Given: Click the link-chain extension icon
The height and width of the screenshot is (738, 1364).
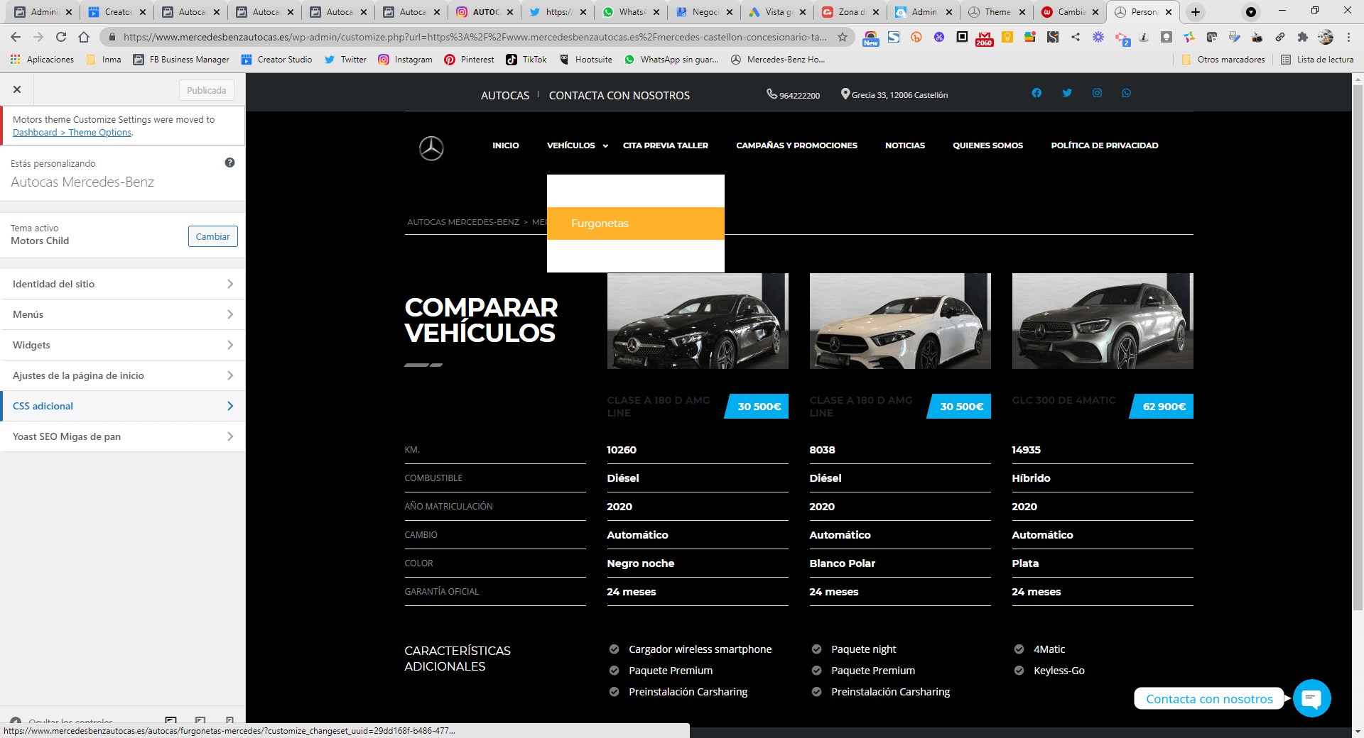Looking at the screenshot, I should (1279, 37).
